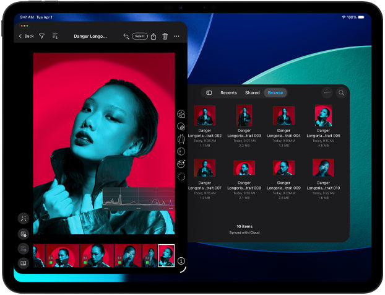Click the sort order icon

pyautogui.click(x=55, y=37)
